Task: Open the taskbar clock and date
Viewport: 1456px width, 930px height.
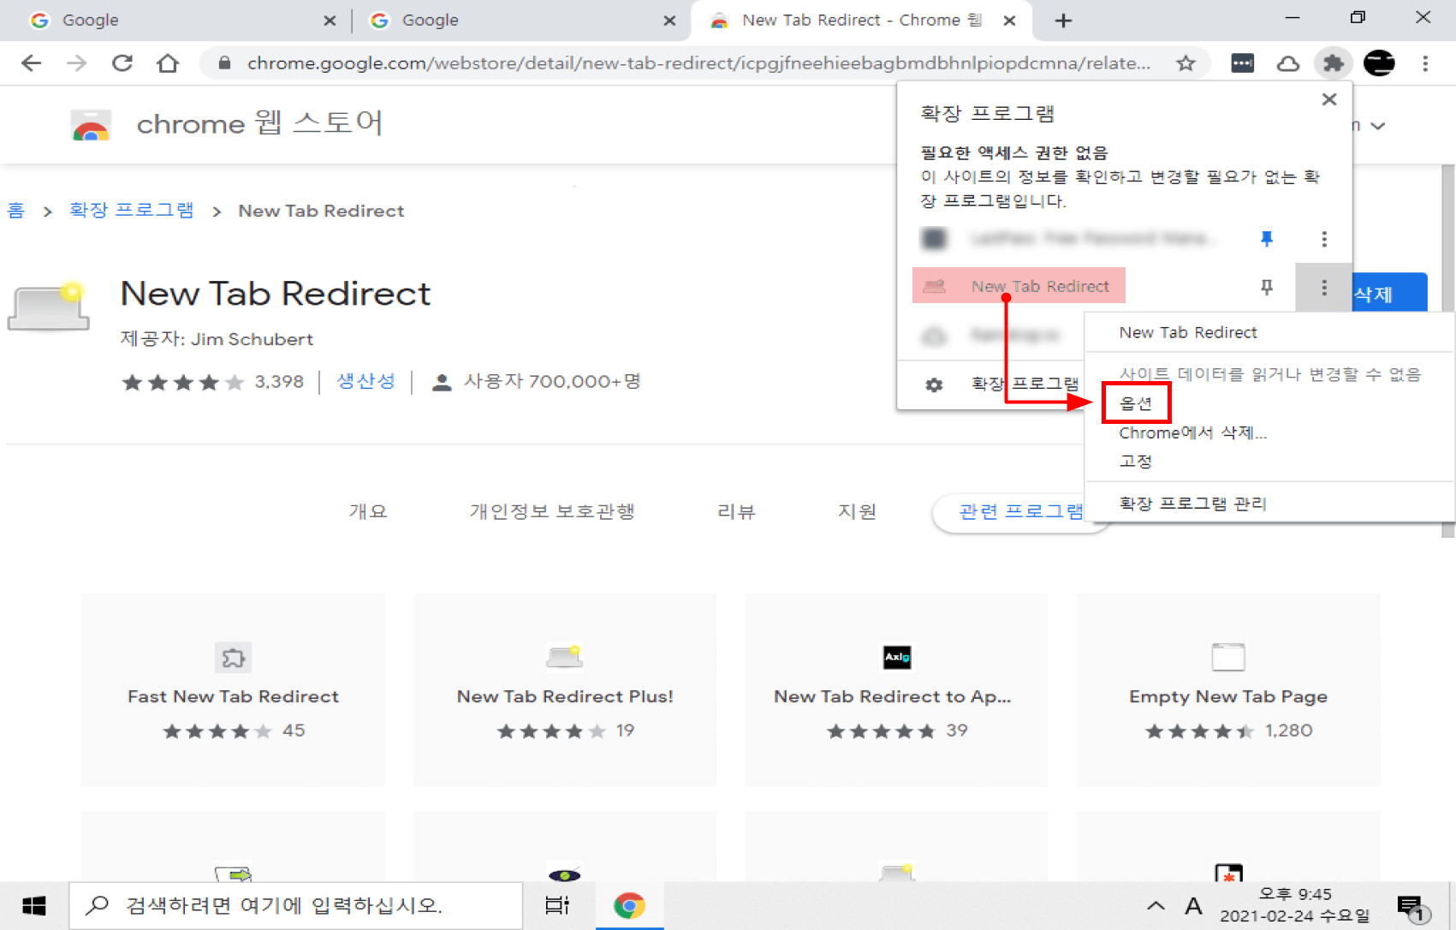Action: pos(1295,906)
